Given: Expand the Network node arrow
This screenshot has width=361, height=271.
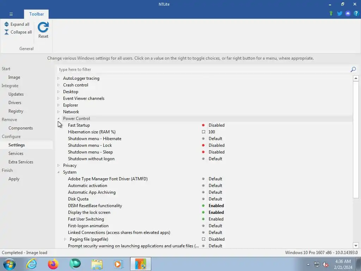Looking at the screenshot, I should [59, 112].
